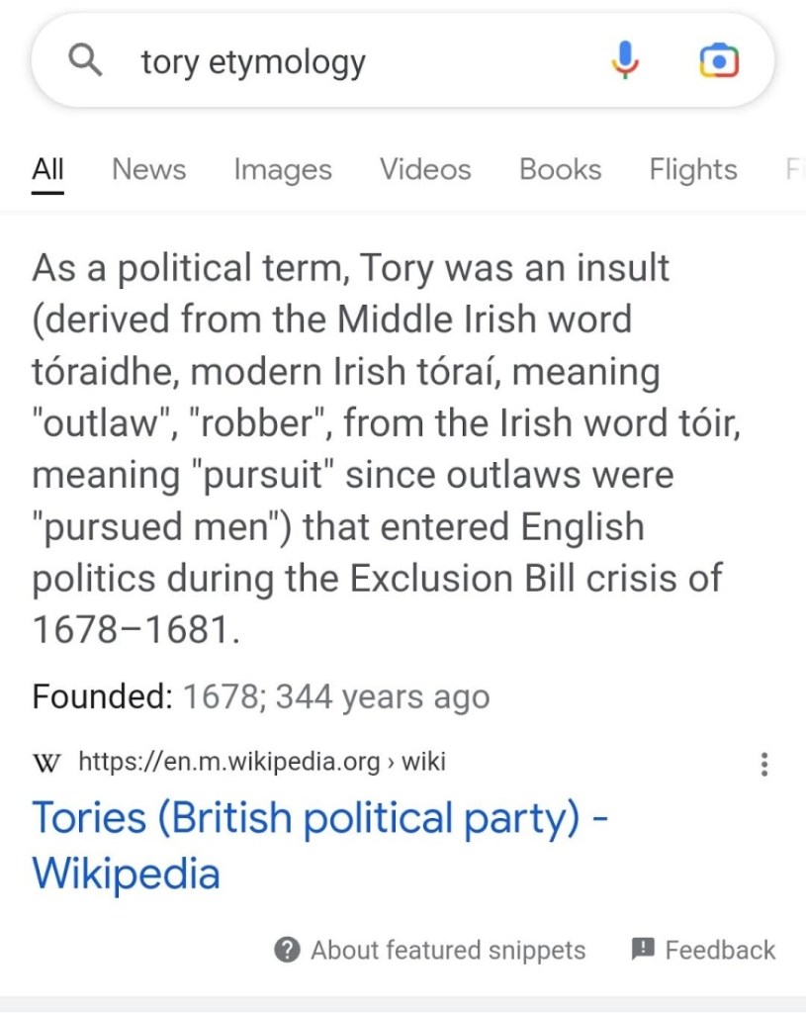The image size is (806, 1013).
Task: Focus the "tory etymology" search box
Action: coord(366,62)
